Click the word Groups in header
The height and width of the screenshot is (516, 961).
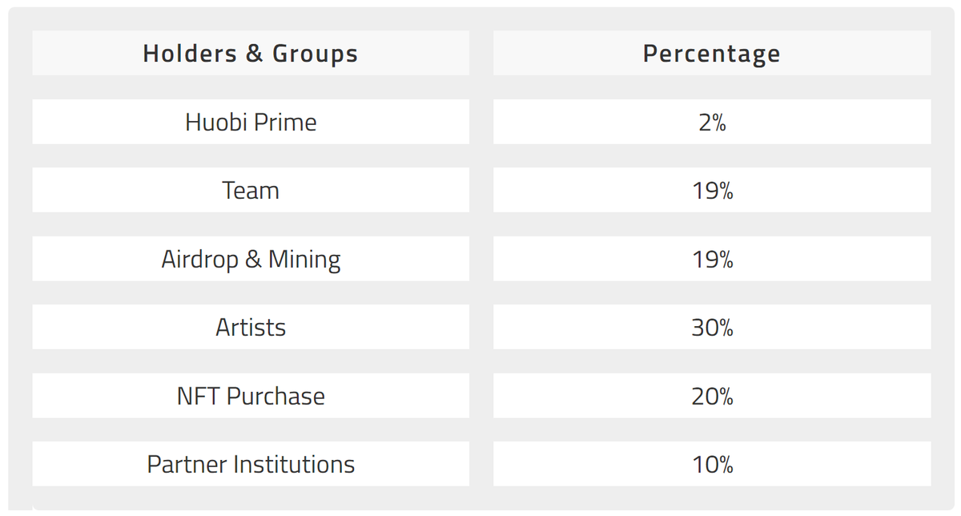pos(315,54)
